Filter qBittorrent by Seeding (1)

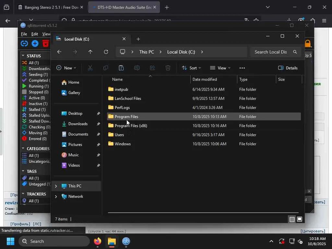tap(38, 74)
